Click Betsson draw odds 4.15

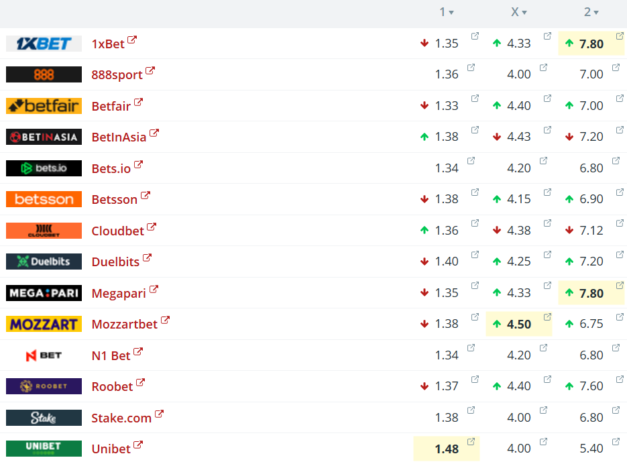[x=519, y=199]
